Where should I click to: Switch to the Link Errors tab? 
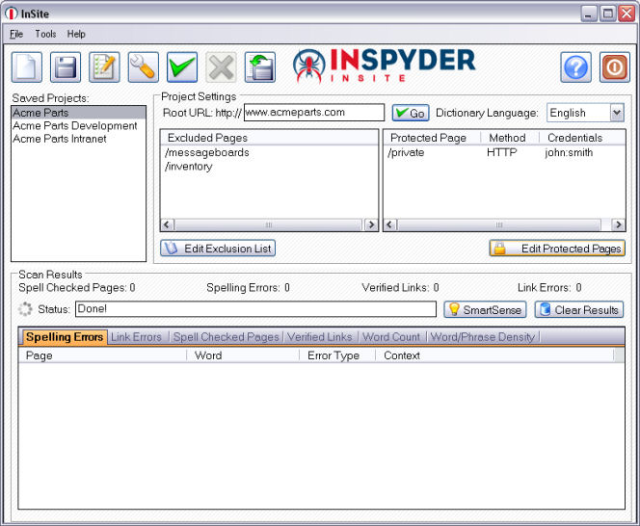(136, 337)
